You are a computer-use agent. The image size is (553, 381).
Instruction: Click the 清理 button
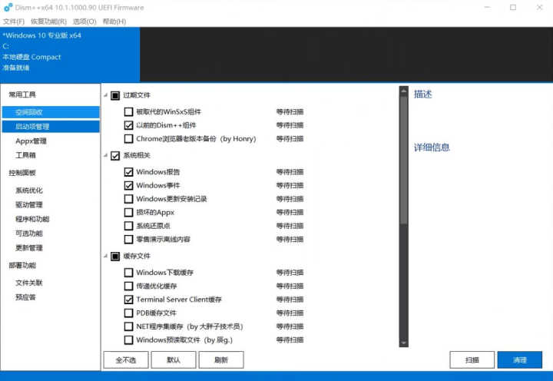(519, 359)
